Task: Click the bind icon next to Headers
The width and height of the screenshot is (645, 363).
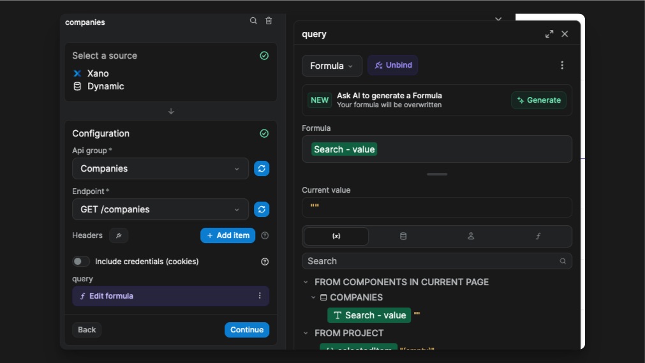Action: 119,235
